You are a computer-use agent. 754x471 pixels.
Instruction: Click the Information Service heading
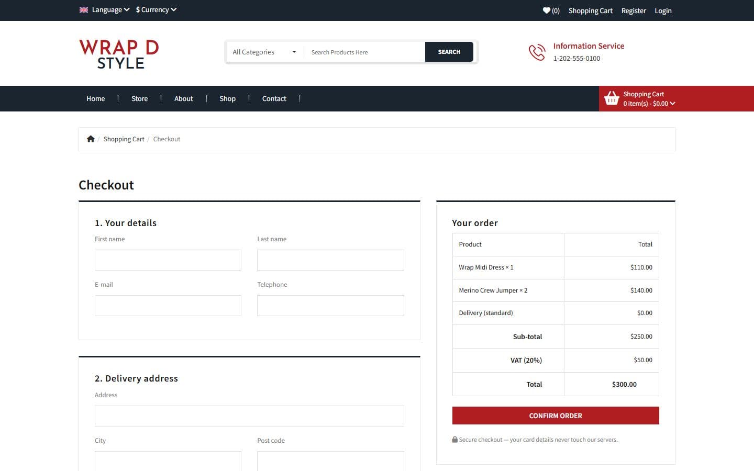pos(589,46)
